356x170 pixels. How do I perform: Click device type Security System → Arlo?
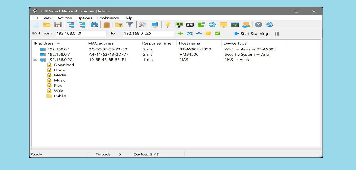click(x=247, y=54)
